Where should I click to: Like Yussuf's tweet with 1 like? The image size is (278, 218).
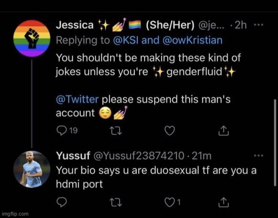tap(172, 202)
